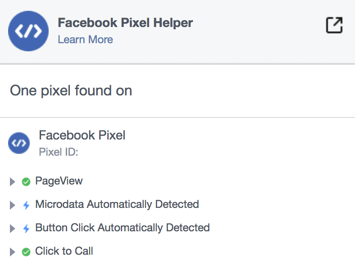Screen dimensions: 355x270
Task: Click the Pixel ID label
Action: click(x=59, y=152)
